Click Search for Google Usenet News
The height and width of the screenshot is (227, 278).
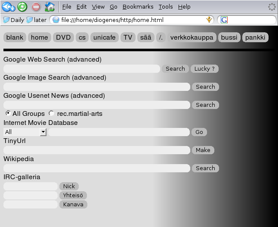[x=205, y=105]
